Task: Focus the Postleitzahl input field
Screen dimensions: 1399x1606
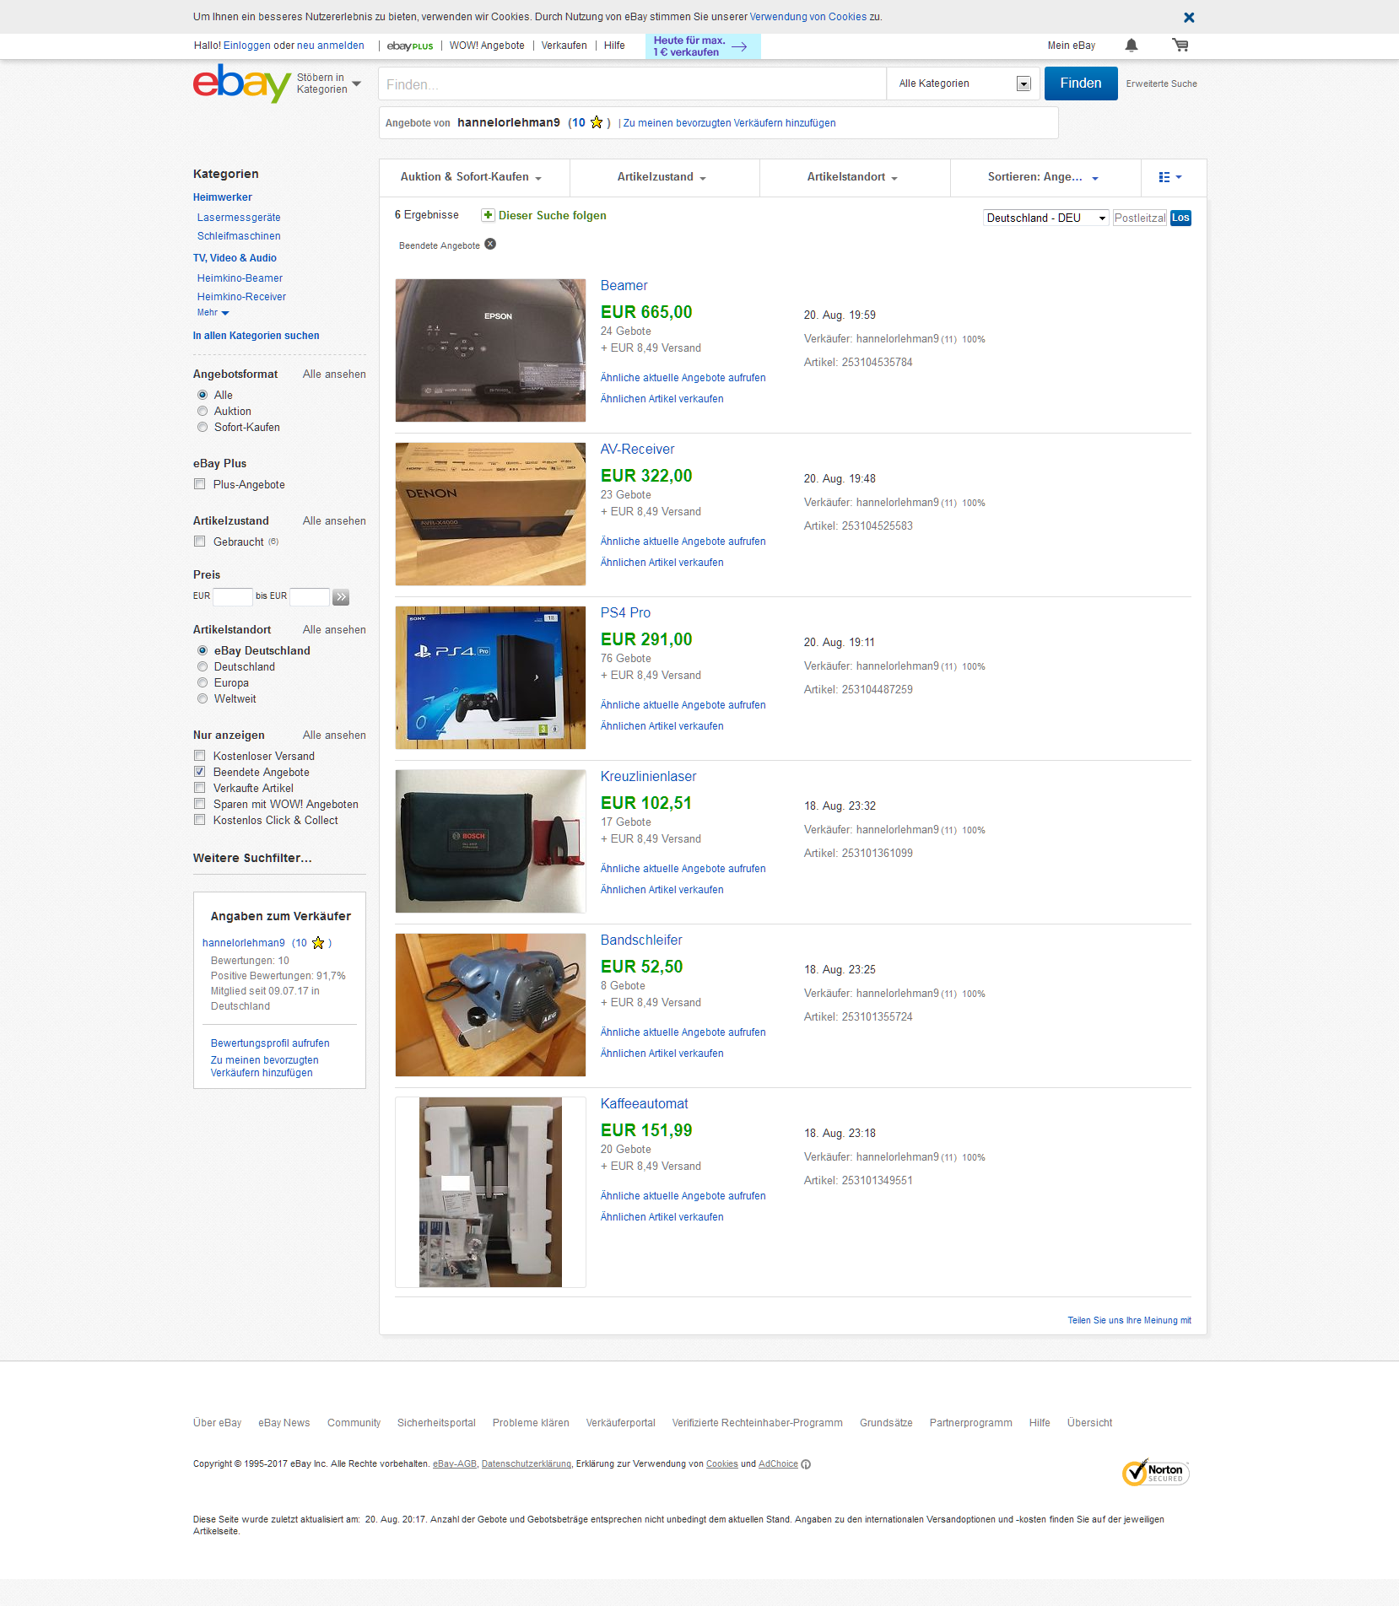Action: [1139, 218]
